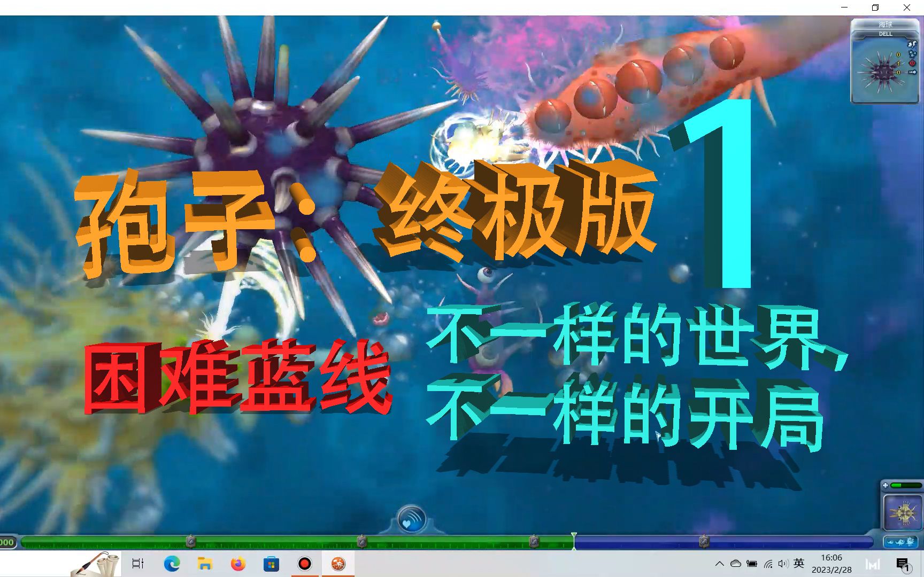Click the DNA points counter
The image size is (924, 577).
pyautogui.click(x=7, y=542)
